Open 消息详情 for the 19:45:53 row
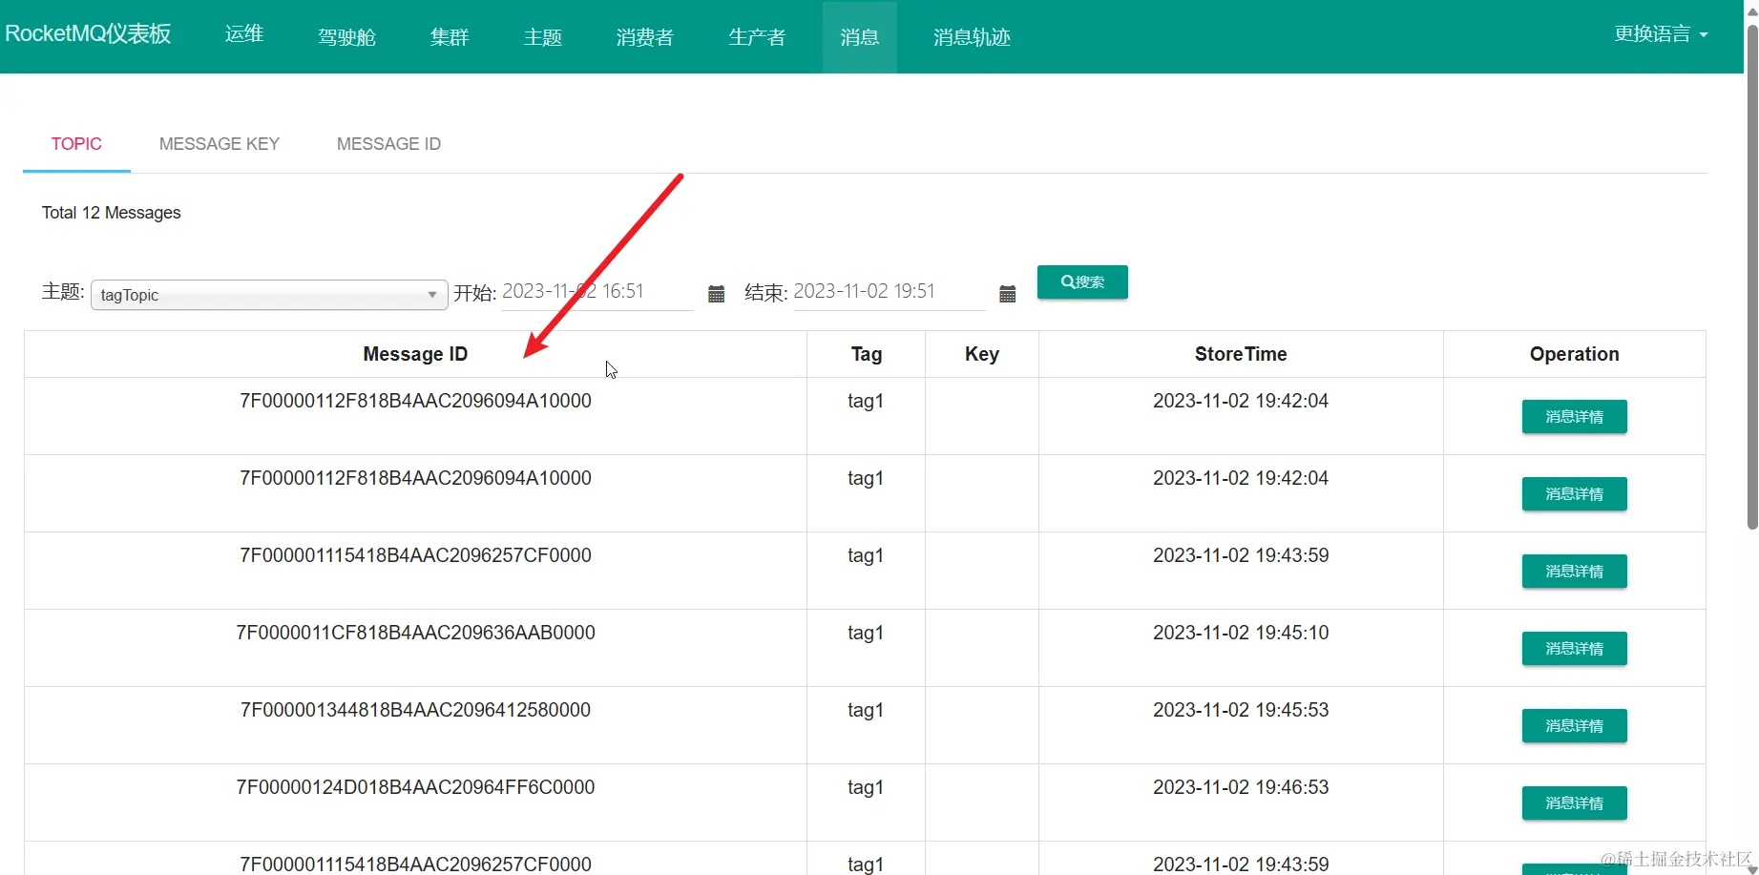The height and width of the screenshot is (875, 1759). (x=1574, y=726)
